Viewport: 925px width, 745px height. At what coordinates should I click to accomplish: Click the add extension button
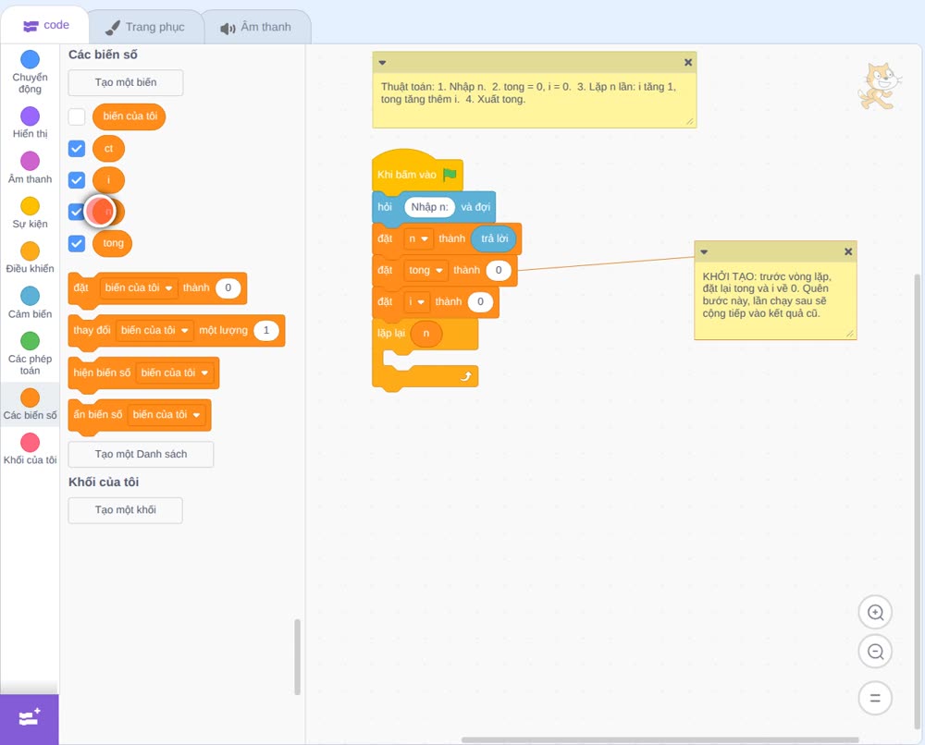click(x=30, y=718)
